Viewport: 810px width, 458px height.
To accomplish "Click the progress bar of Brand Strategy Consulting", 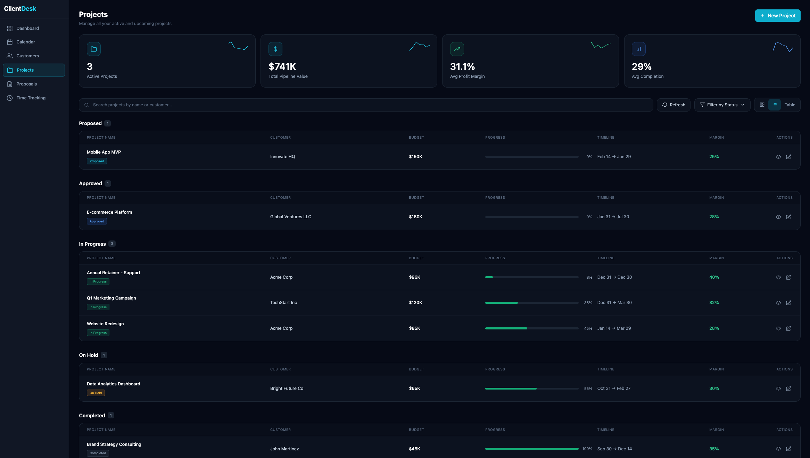I will pyautogui.click(x=531, y=449).
